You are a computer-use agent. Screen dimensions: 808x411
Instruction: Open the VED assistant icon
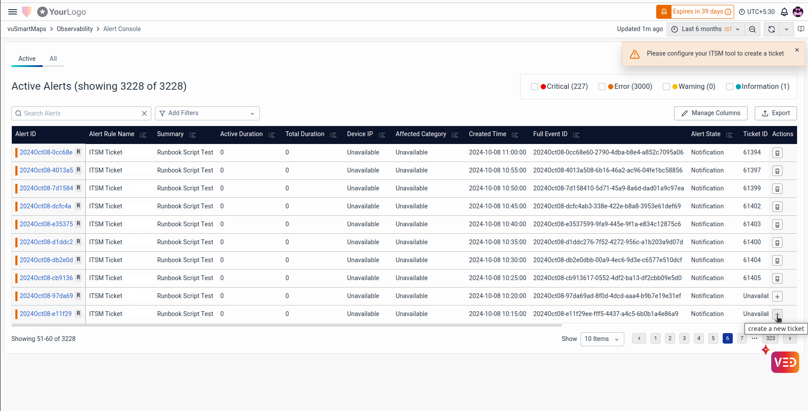[x=785, y=362]
